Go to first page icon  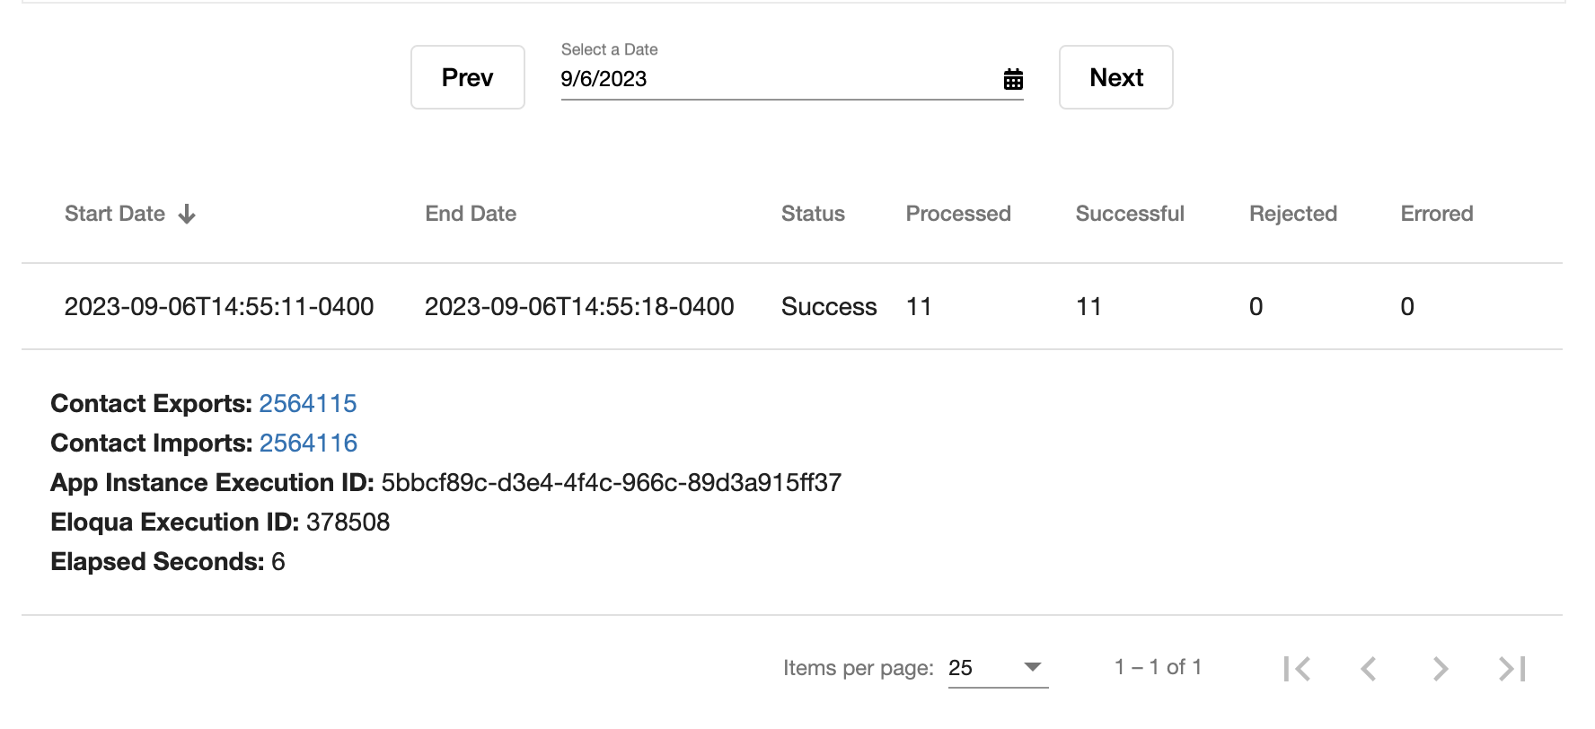1297,669
